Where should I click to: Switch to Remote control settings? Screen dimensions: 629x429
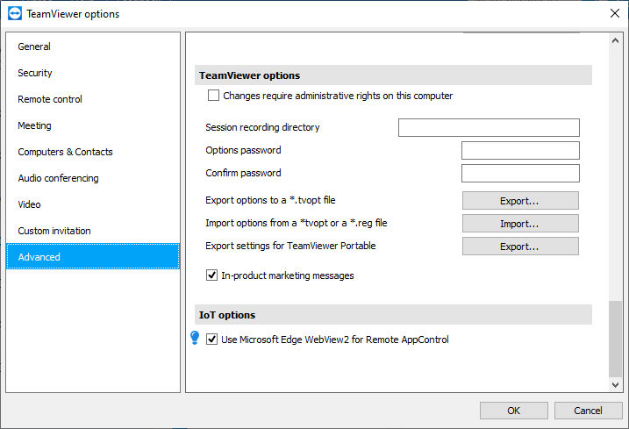[93, 99]
